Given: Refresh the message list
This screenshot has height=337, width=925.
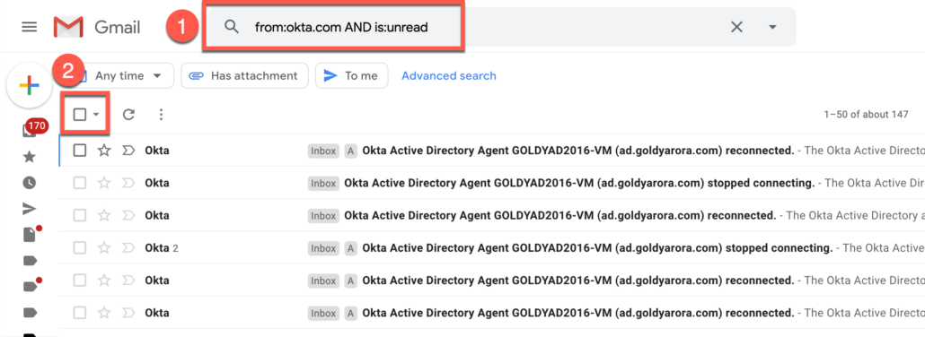Looking at the screenshot, I should (x=128, y=115).
